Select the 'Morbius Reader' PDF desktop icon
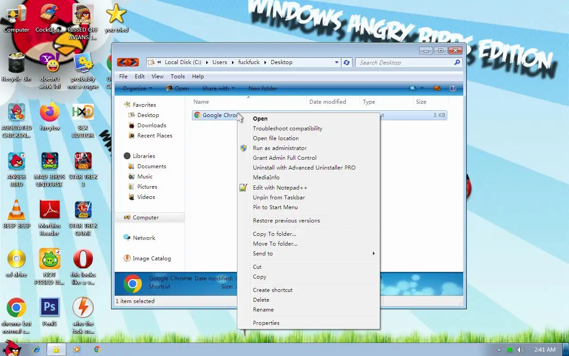The width and height of the screenshot is (569, 356). pyautogui.click(x=49, y=217)
